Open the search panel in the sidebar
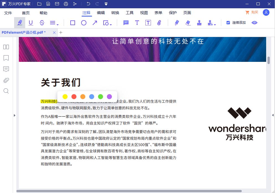The height and width of the screenshot is (193, 275). [6, 91]
